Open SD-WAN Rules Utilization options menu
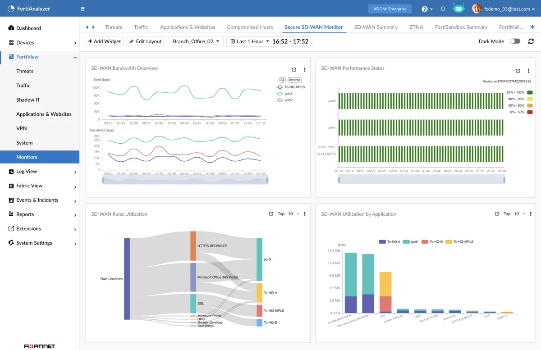 [x=305, y=214]
